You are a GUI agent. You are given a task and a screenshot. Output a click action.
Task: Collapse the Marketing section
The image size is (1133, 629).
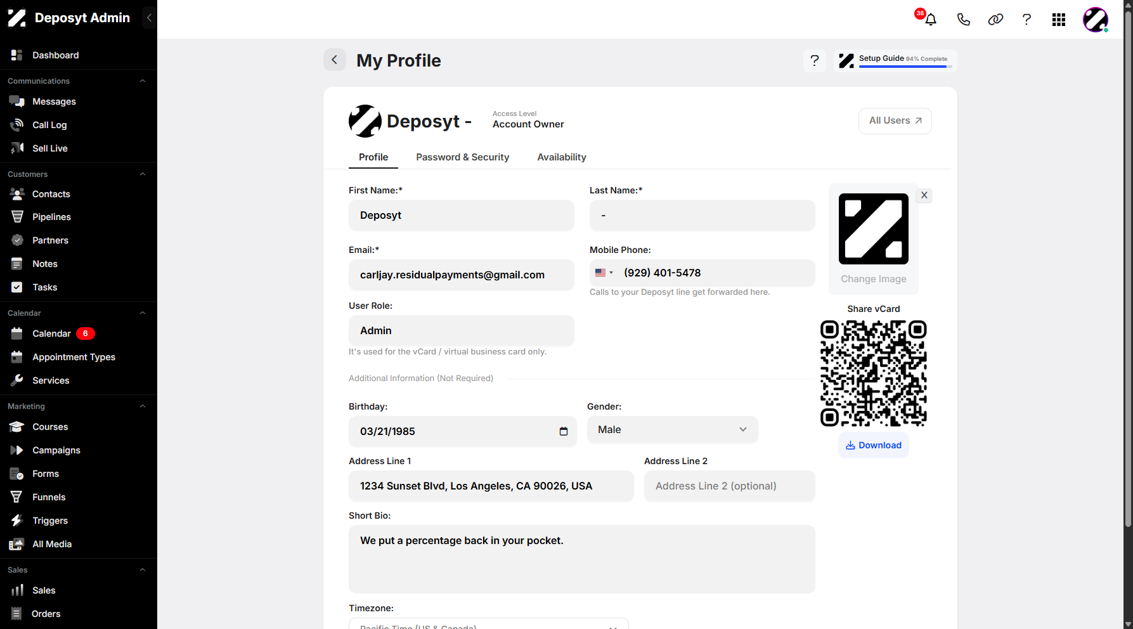143,406
